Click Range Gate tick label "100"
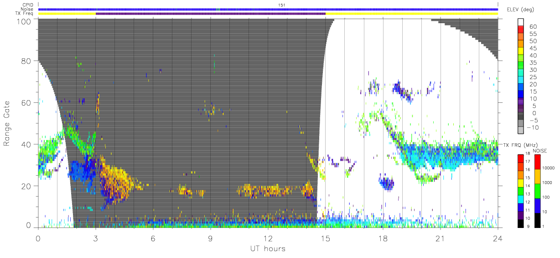The image size is (560, 258). click(x=25, y=21)
